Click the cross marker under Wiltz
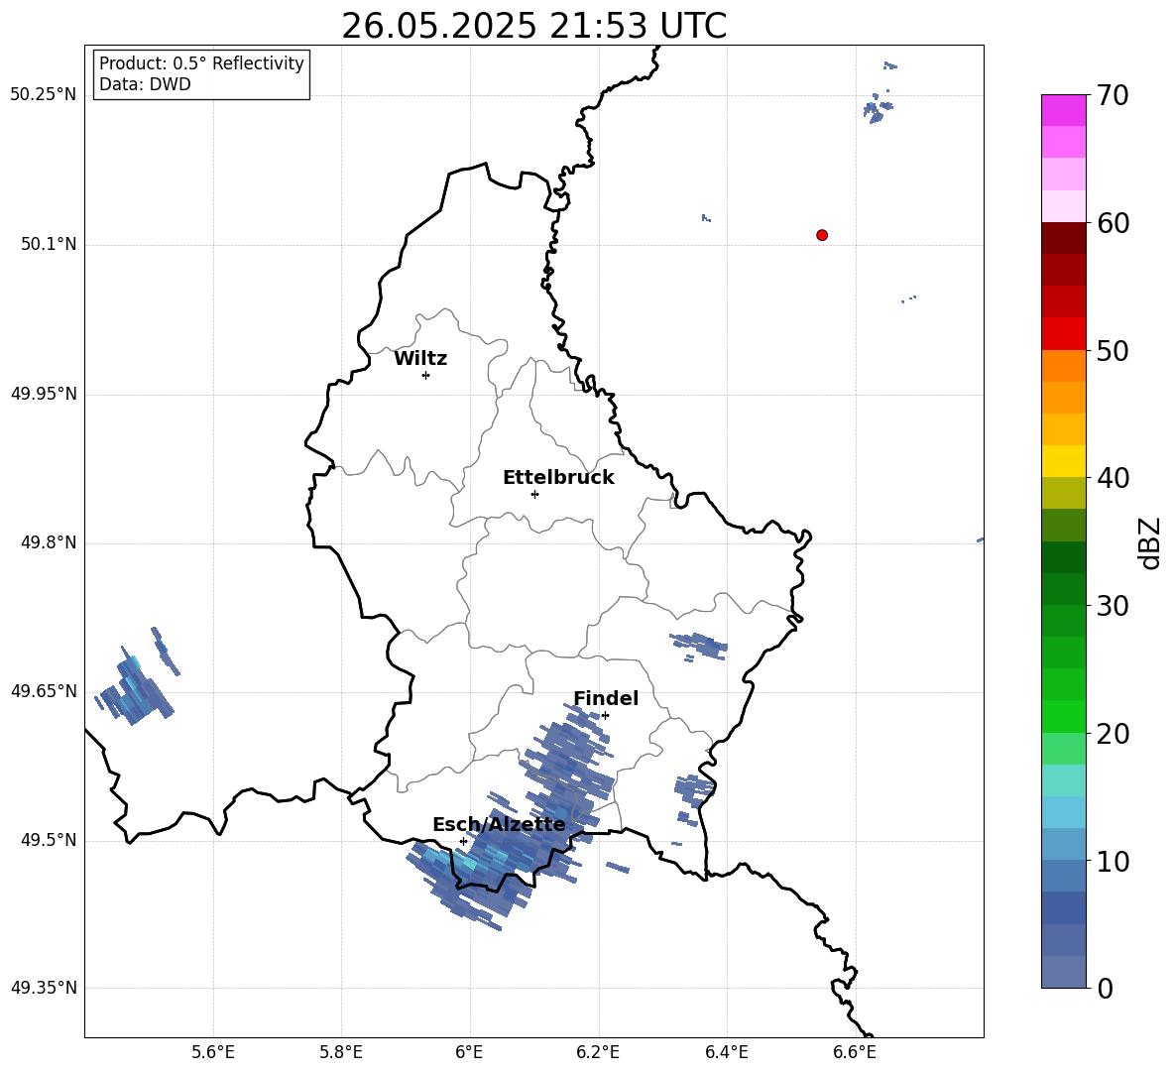This screenshot has height=1072, width=1174. tap(426, 376)
